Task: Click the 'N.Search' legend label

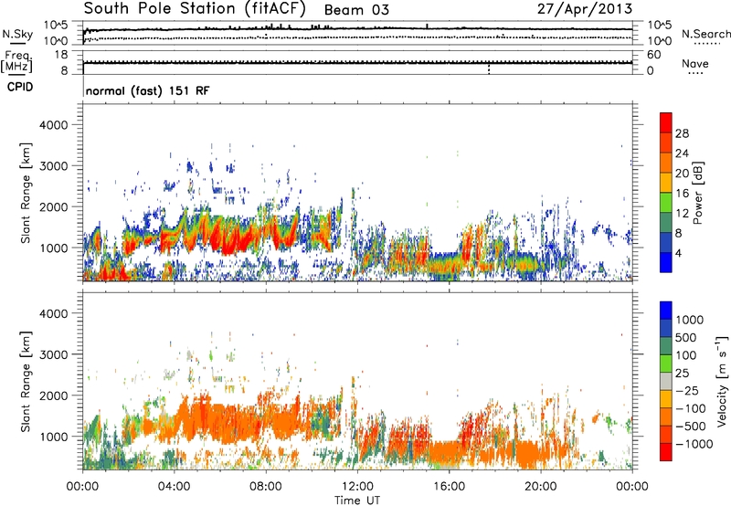Action: point(705,34)
